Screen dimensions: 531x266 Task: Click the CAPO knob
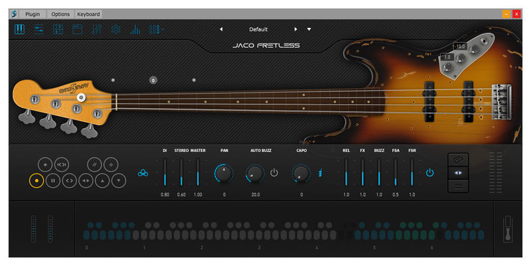pyautogui.click(x=301, y=173)
